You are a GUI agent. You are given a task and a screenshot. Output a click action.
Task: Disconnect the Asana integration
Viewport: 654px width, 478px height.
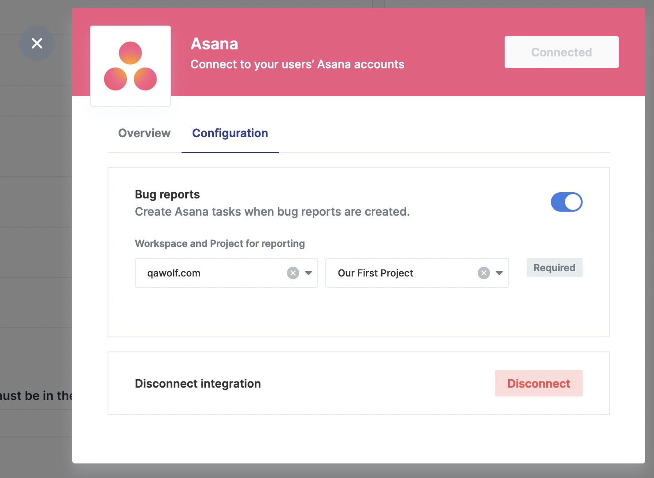coord(539,383)
